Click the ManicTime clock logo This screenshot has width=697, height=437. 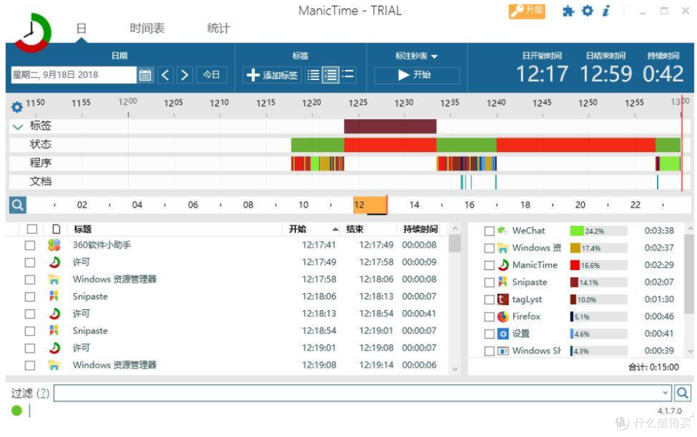click(x=33, y=32)
